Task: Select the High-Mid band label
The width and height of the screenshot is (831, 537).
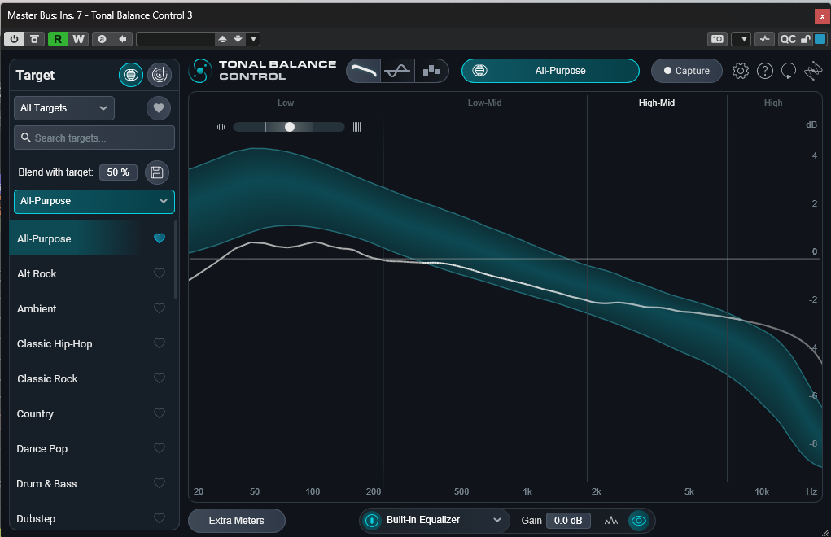Action: 657,103
